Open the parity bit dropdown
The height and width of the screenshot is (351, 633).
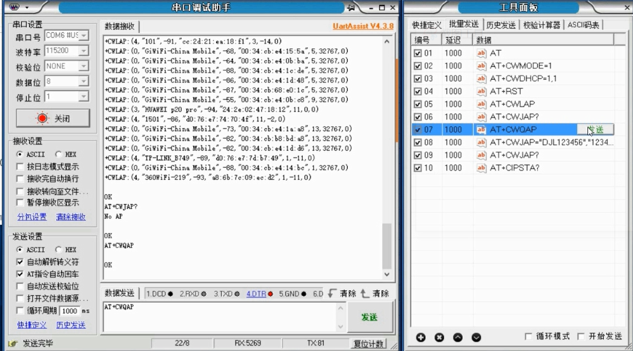click(84, 66)
